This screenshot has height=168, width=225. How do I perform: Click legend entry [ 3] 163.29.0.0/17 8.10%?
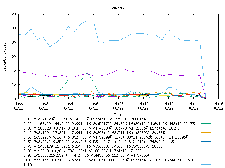(x=102, y=128)
